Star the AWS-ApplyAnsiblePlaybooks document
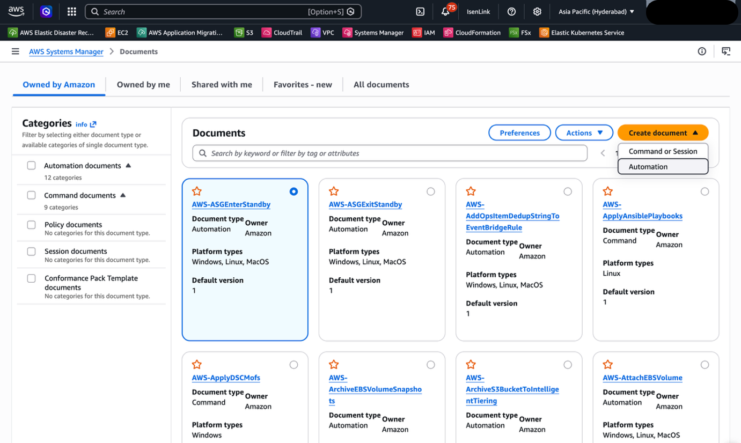 coord(607,191)
